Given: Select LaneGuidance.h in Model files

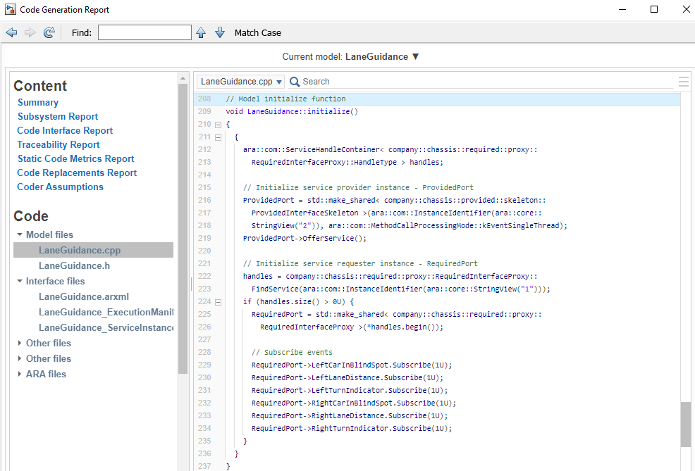Looking at the screenshot, I should coord(74,265).
